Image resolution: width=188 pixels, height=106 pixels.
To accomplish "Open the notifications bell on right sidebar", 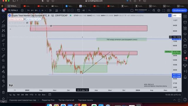I will (185, 77).
